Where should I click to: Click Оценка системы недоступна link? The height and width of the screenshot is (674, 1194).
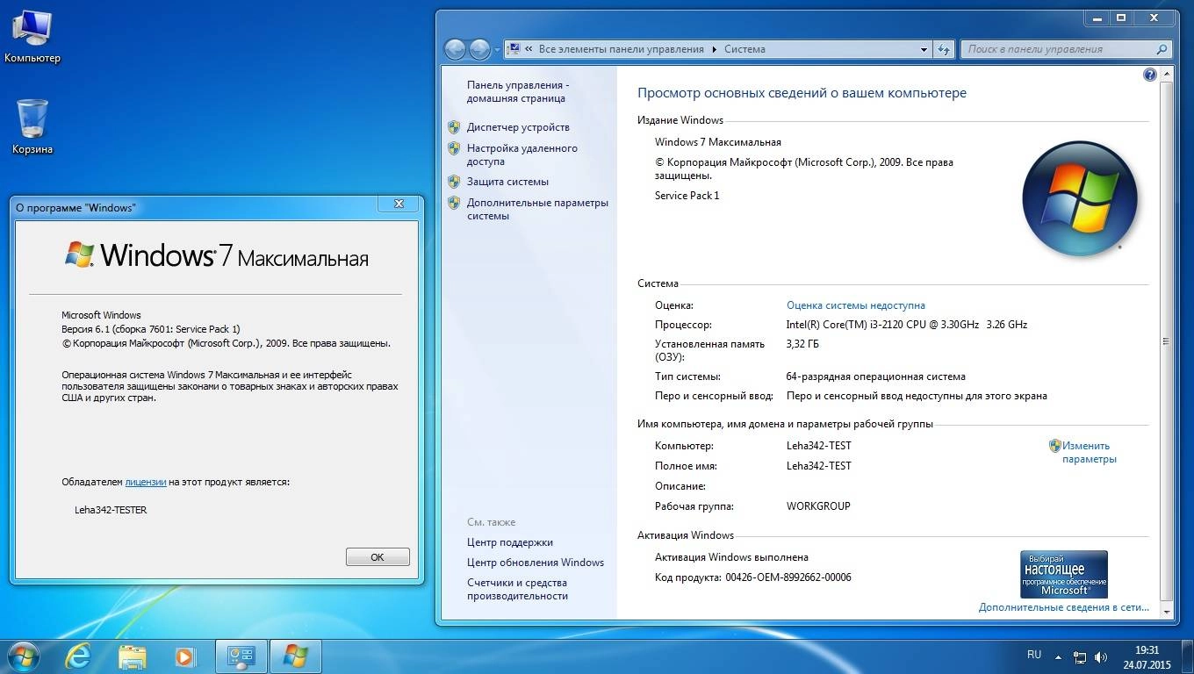[856, 305]
